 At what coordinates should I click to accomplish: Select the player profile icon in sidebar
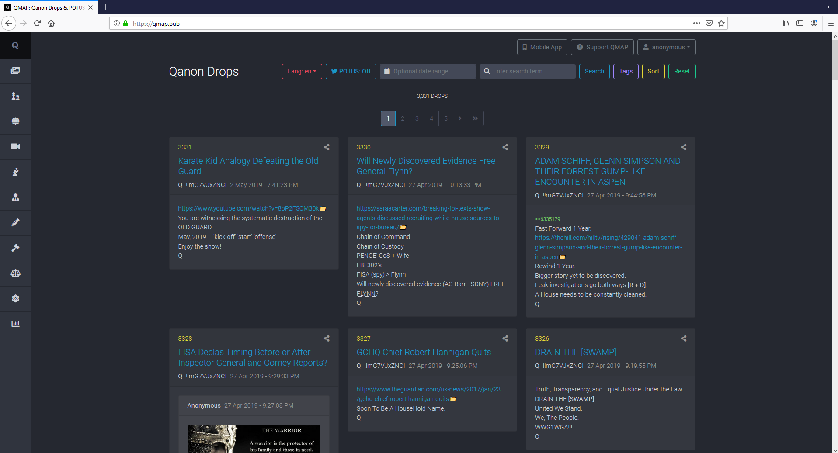(15, 197)
